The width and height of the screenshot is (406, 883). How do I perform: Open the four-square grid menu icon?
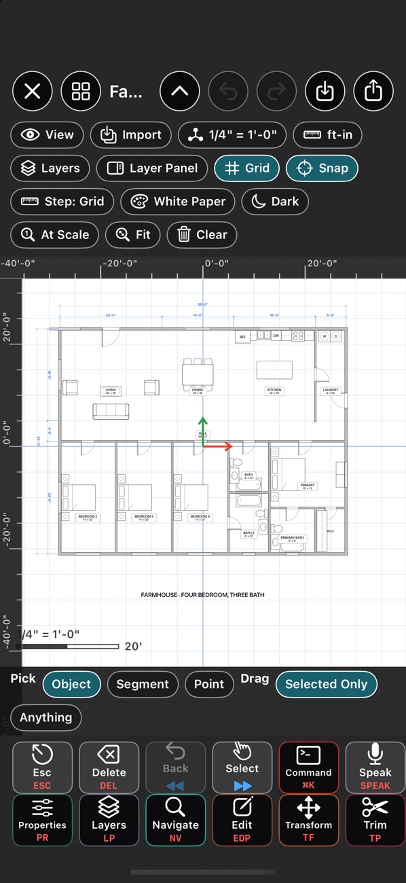coord(81,91)
